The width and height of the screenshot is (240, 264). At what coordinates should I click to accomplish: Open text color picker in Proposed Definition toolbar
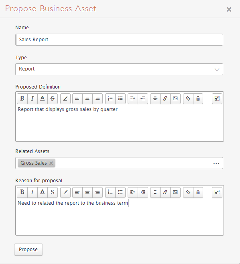(x=42, y=99)
